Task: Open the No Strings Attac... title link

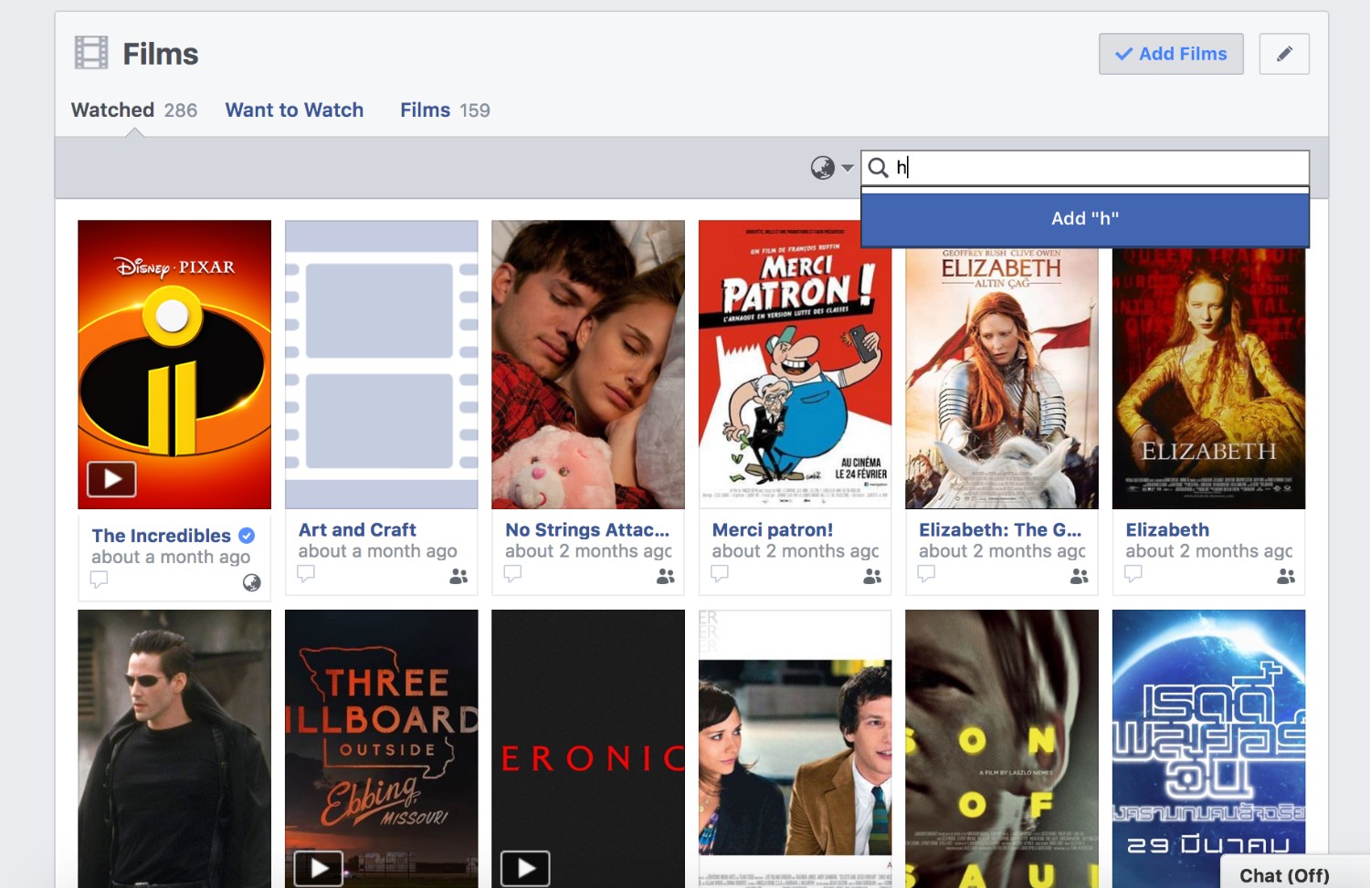Action: (x=587, y=529)
